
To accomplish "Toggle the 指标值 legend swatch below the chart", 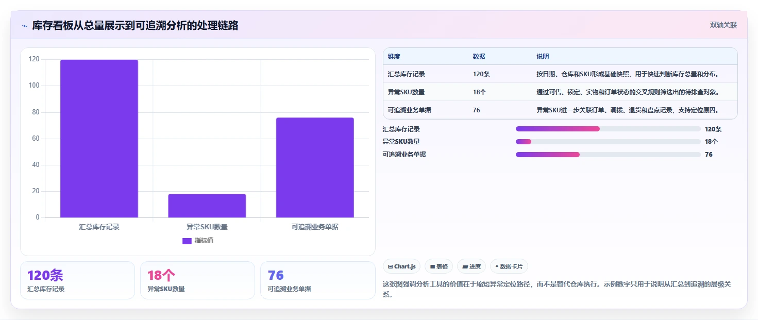I will (x=187, y=241).
